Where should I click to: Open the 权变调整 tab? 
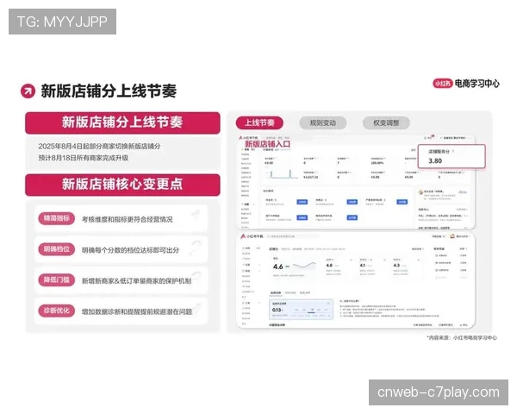pos(385,122)
